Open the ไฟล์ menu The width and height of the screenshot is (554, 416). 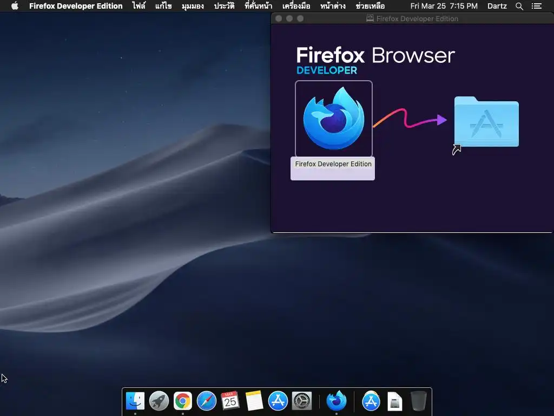tap(139, 6)
